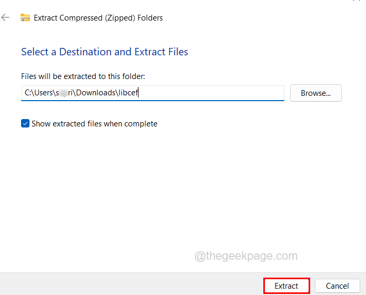Screen dimensions: 366x295
Task: Click the blurred username in the path
Action: click(x=65, y=93)
